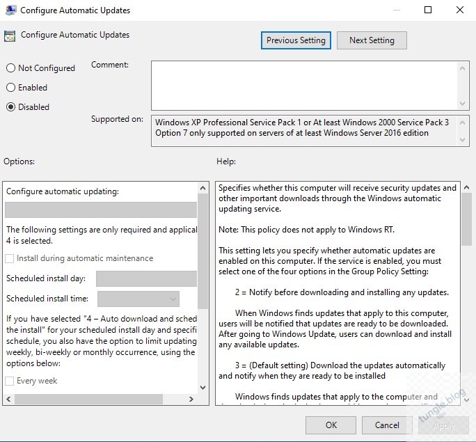This screenshot has height=442, width=476.
Task: Click the Help pane scroll down arrow
Action: click(466, 400)
